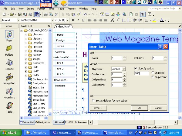This screenshot has height=136, width=182.
Task: Click the Cell padding input field
Action: coord(116,80)
